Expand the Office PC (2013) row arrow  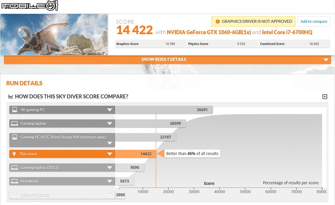[110, 195]
